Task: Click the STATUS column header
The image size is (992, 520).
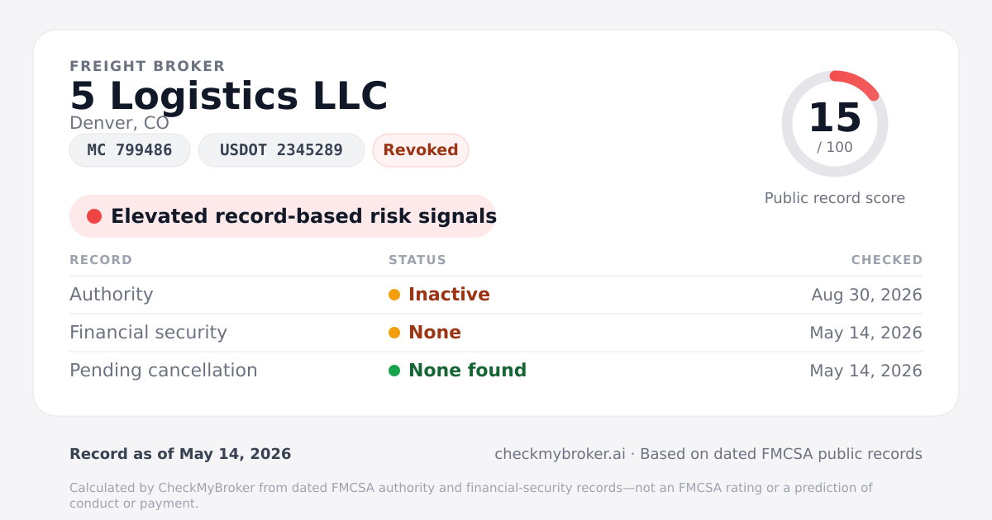Action: 417,260
